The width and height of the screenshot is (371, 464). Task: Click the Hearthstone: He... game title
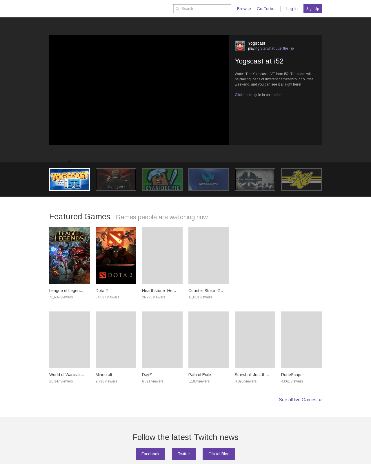click(x=159, y=291)
